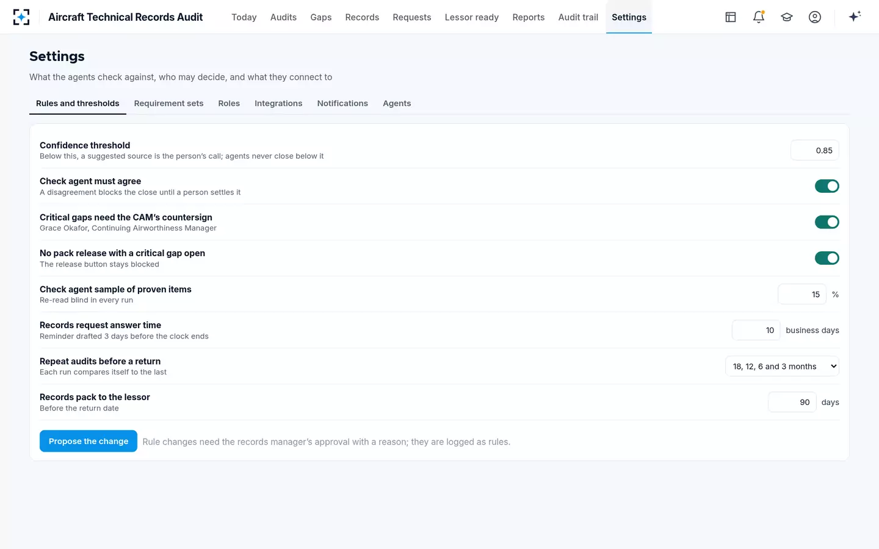
Task: Select the Settings nav tab
Action: (x=629, y=17)
